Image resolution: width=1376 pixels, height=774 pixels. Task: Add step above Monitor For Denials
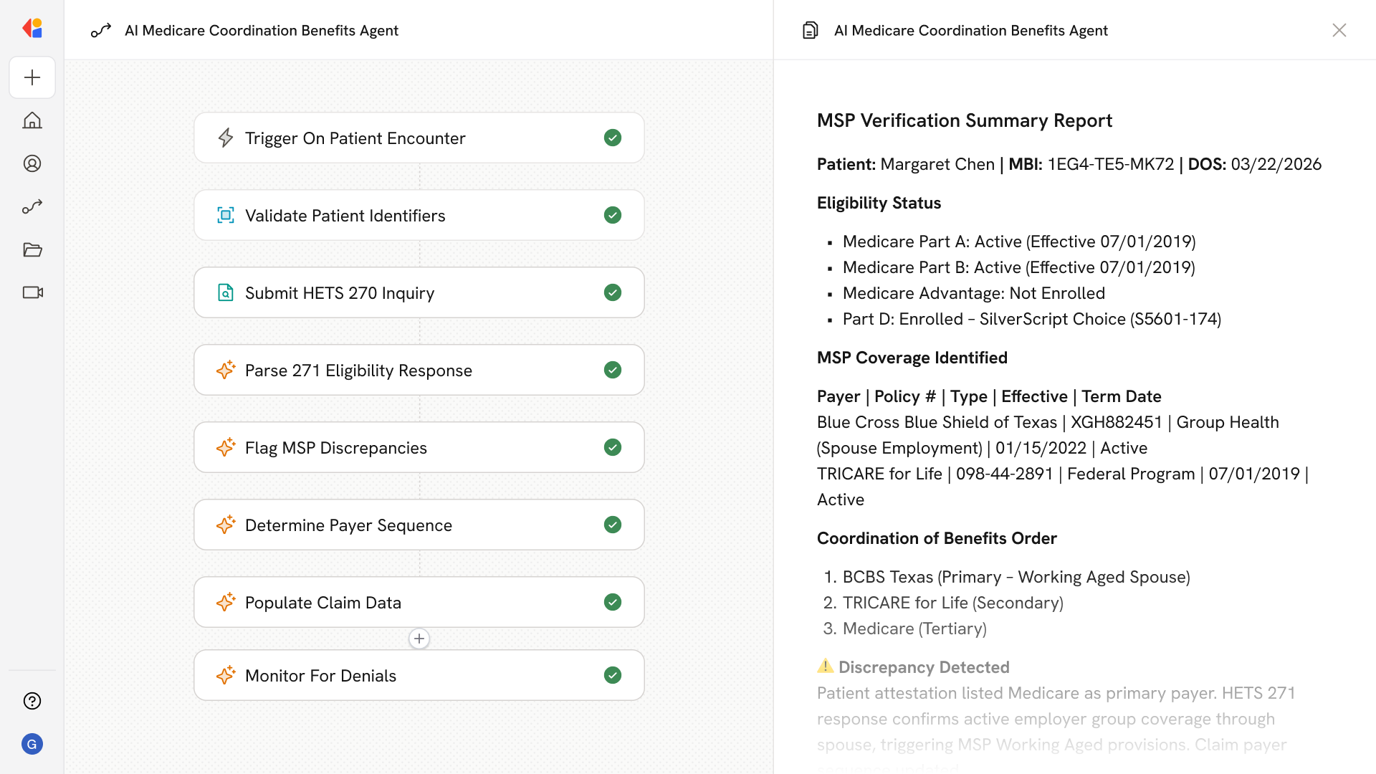tap(419, 639)
